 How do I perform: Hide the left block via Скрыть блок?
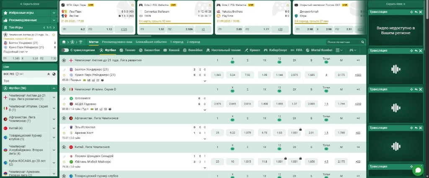[x=30, y=4]
